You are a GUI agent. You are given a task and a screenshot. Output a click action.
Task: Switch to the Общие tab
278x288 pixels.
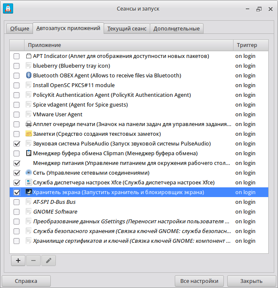click(19, 29)
